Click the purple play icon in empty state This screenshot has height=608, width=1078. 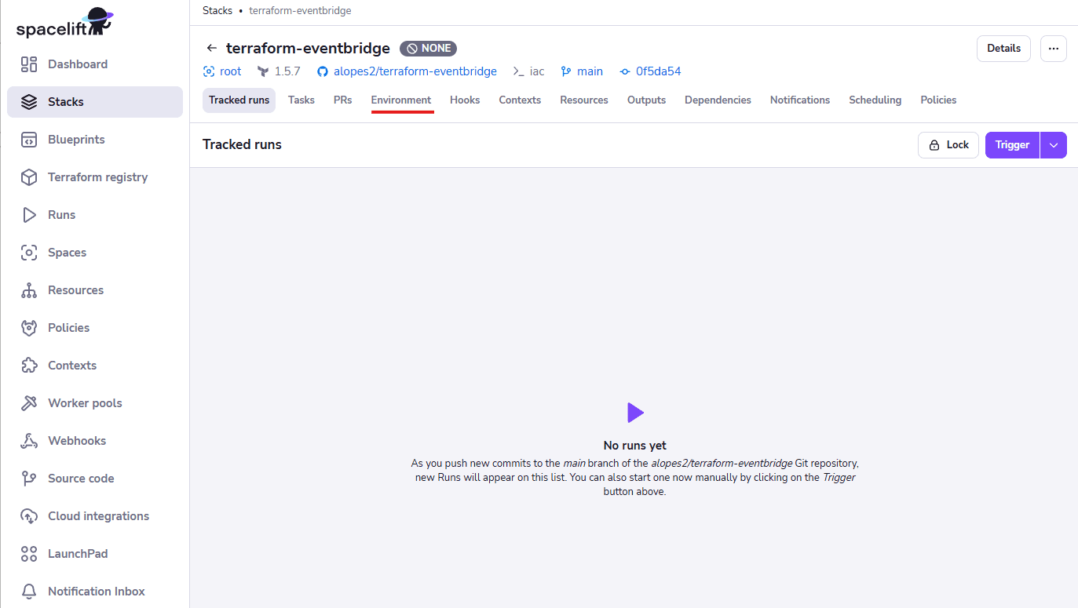click(x=635, y=413)
